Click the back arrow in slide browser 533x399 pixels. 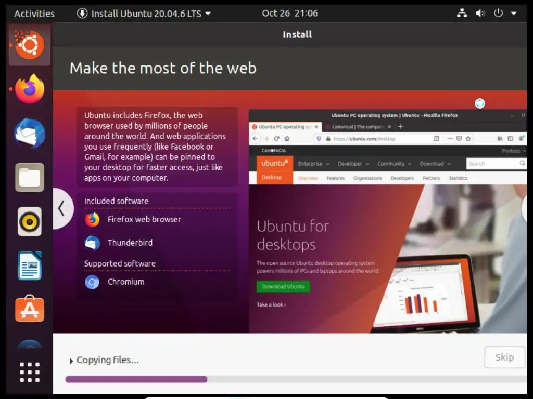(x=256, y=138)
